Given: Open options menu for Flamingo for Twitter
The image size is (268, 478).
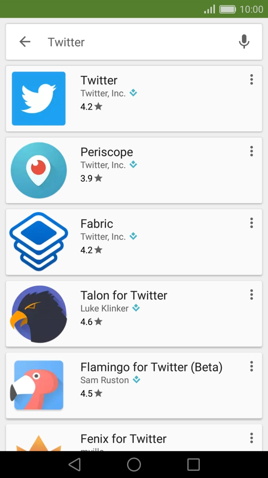Looking at the screenshot, I should 251,366.
